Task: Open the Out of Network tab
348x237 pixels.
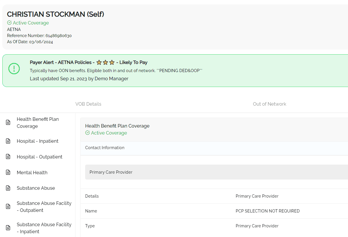Action: (269, 104)
